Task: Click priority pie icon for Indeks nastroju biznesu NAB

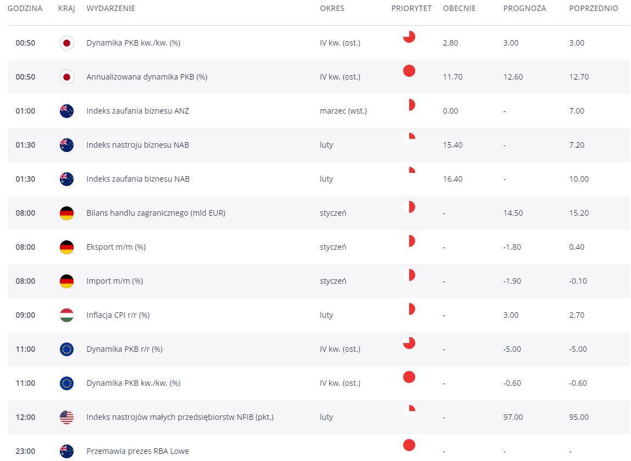Action: click(409, 139)
